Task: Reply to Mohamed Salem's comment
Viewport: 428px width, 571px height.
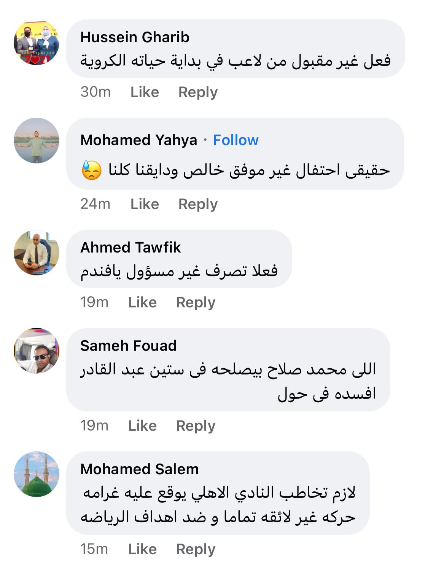Action: (x=196, y=549)
